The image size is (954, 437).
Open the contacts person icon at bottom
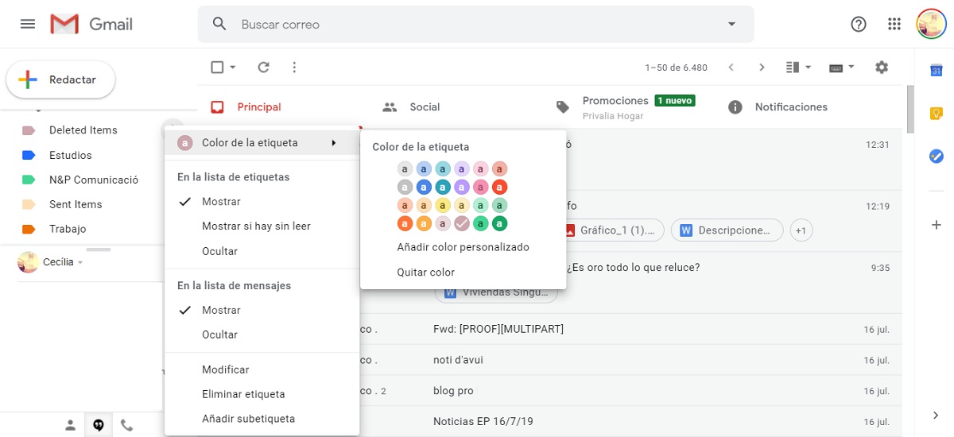[x=71, y=425]
